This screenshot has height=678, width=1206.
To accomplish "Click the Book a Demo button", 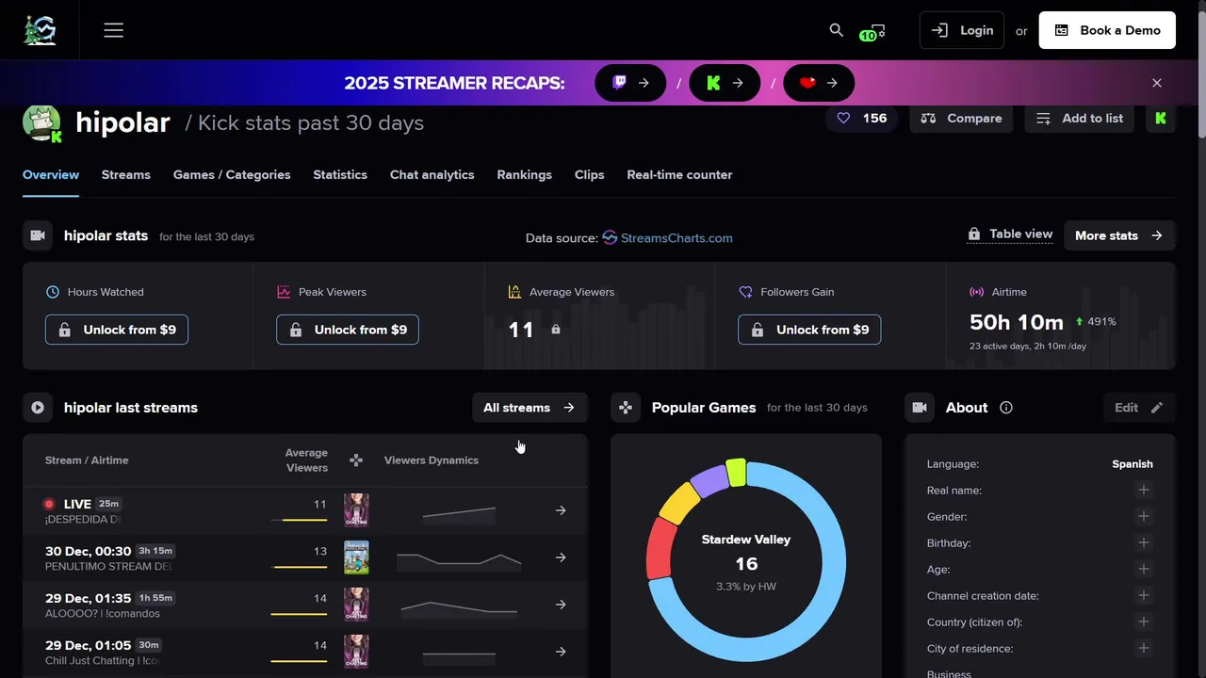I will pos(1107,30).
